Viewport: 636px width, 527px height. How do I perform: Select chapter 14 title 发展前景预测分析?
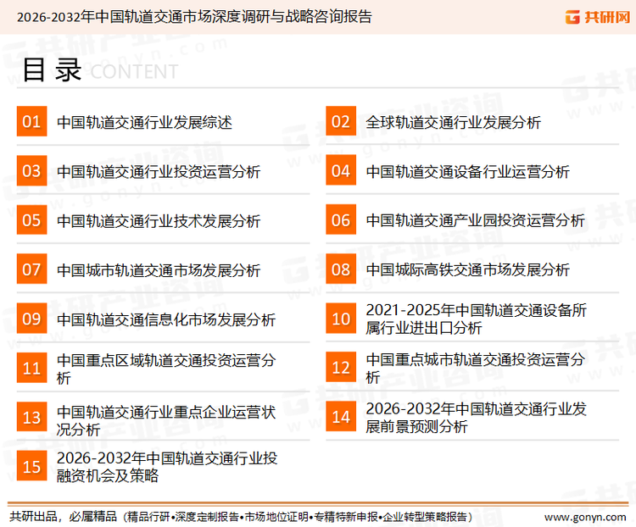tap(477, 418)
